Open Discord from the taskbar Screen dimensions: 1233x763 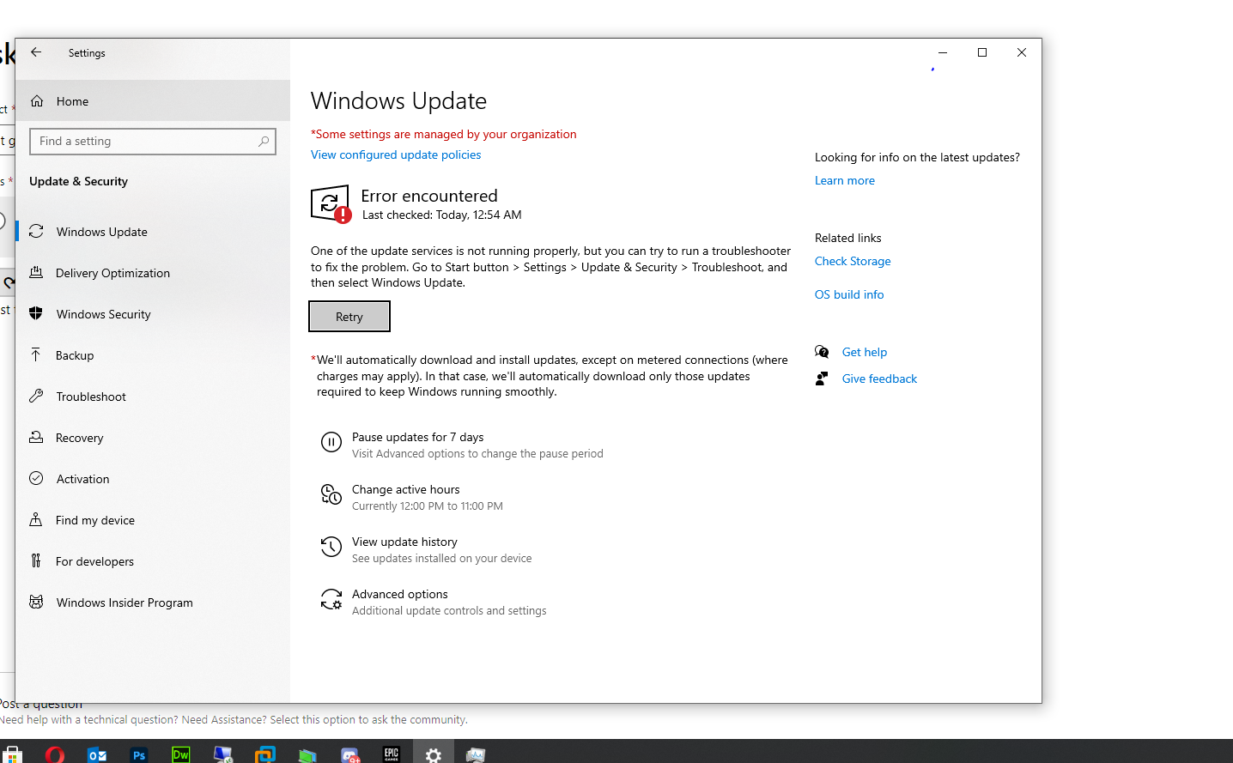[349, 754]
